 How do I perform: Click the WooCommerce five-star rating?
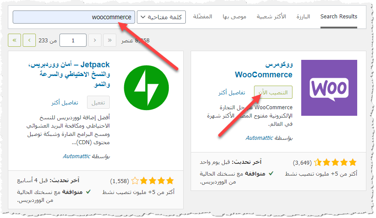point(335,163)
